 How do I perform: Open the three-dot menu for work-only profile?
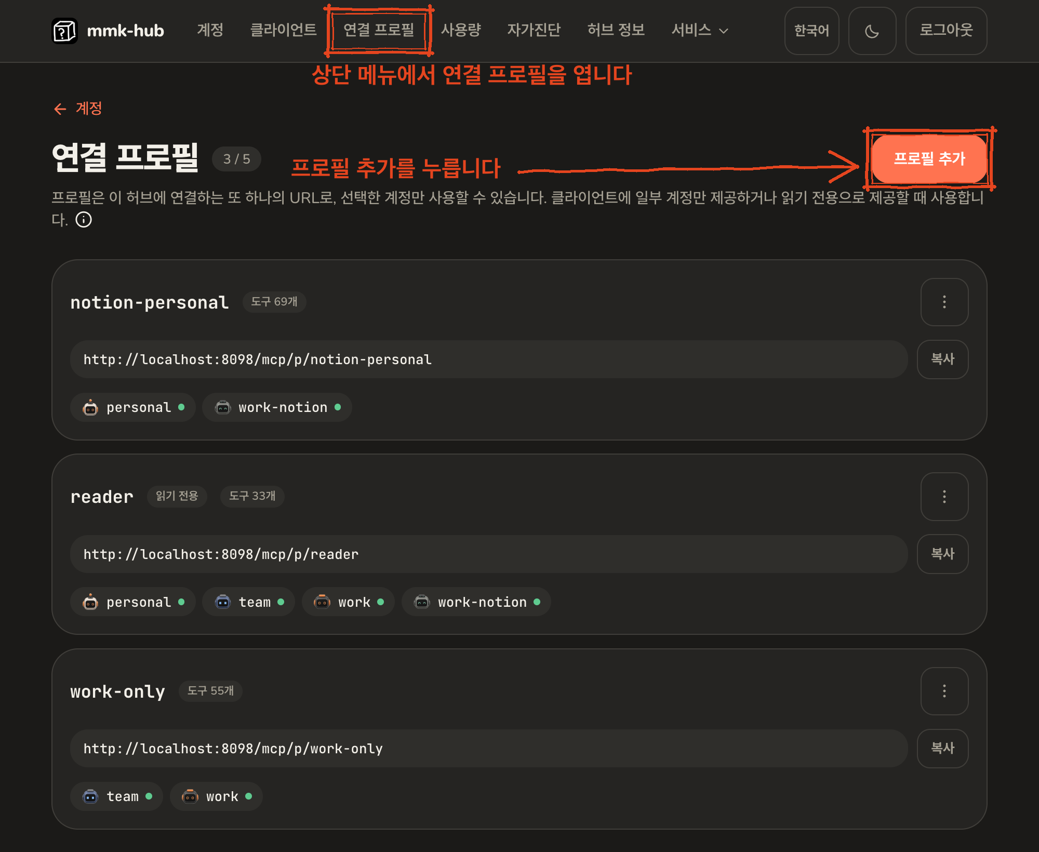[944, 691]
